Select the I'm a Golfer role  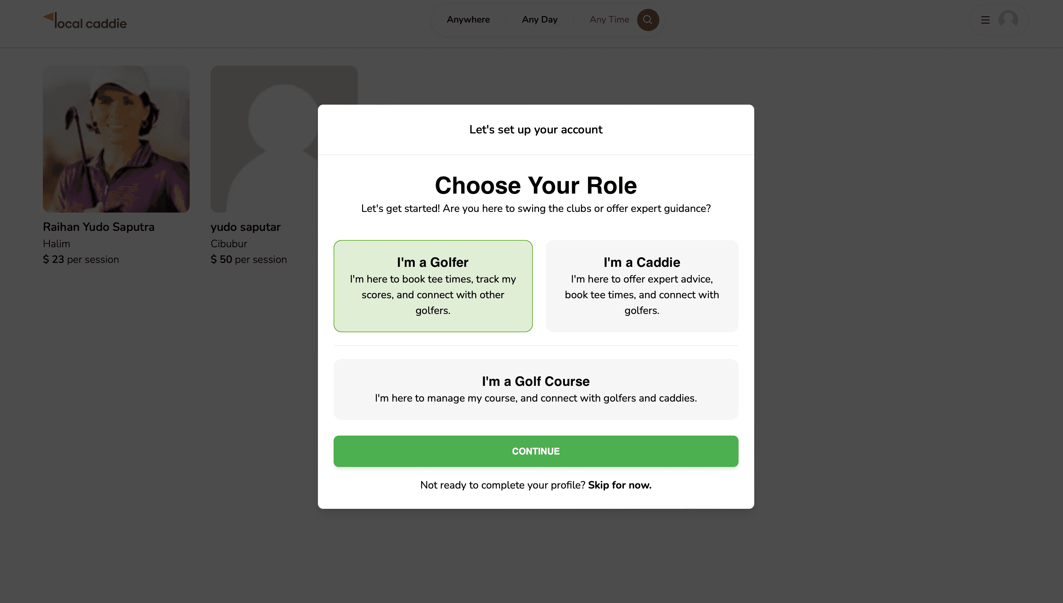433,286
